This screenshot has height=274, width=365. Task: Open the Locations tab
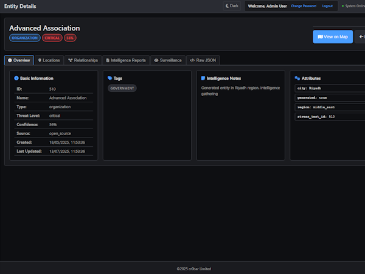click(49, 60)
